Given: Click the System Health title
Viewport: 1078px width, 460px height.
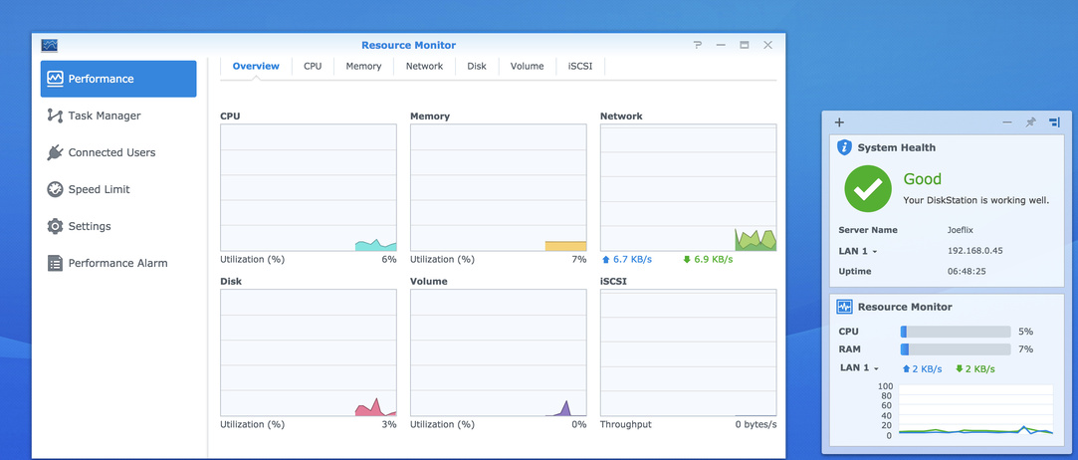Looking at the screenshot, I should [897, 147].
